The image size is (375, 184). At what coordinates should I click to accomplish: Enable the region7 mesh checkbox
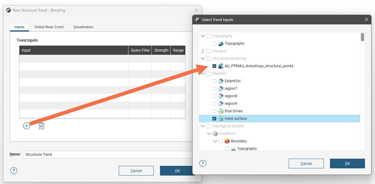click(x=214, y=89)
